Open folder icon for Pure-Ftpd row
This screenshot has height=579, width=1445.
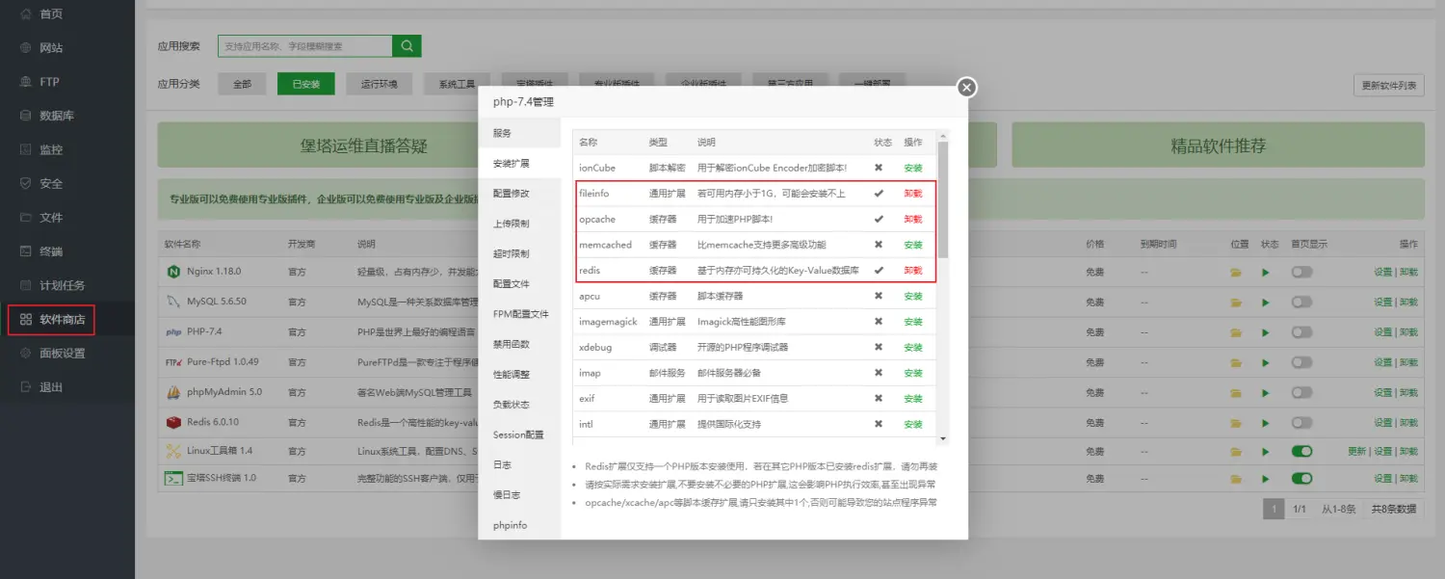click(x=1236, y=363)
